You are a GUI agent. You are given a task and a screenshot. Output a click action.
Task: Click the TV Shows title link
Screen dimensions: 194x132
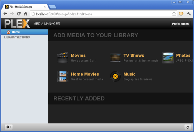134,55
